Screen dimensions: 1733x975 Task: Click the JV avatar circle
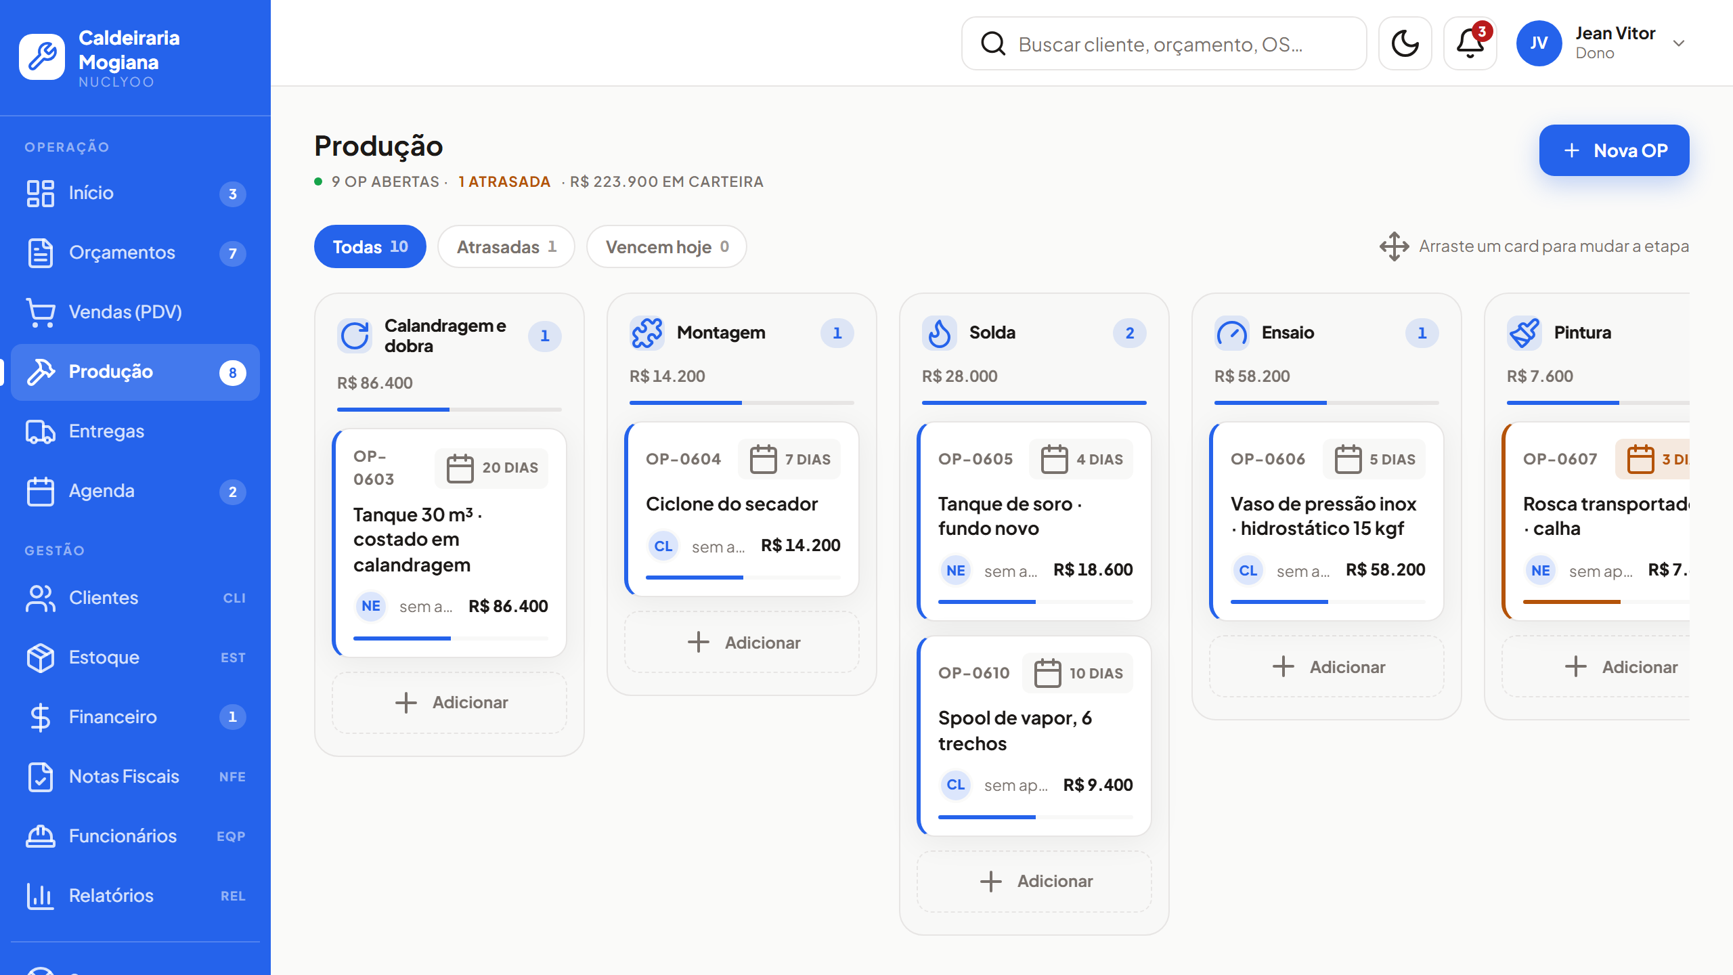coord(1539,43)
